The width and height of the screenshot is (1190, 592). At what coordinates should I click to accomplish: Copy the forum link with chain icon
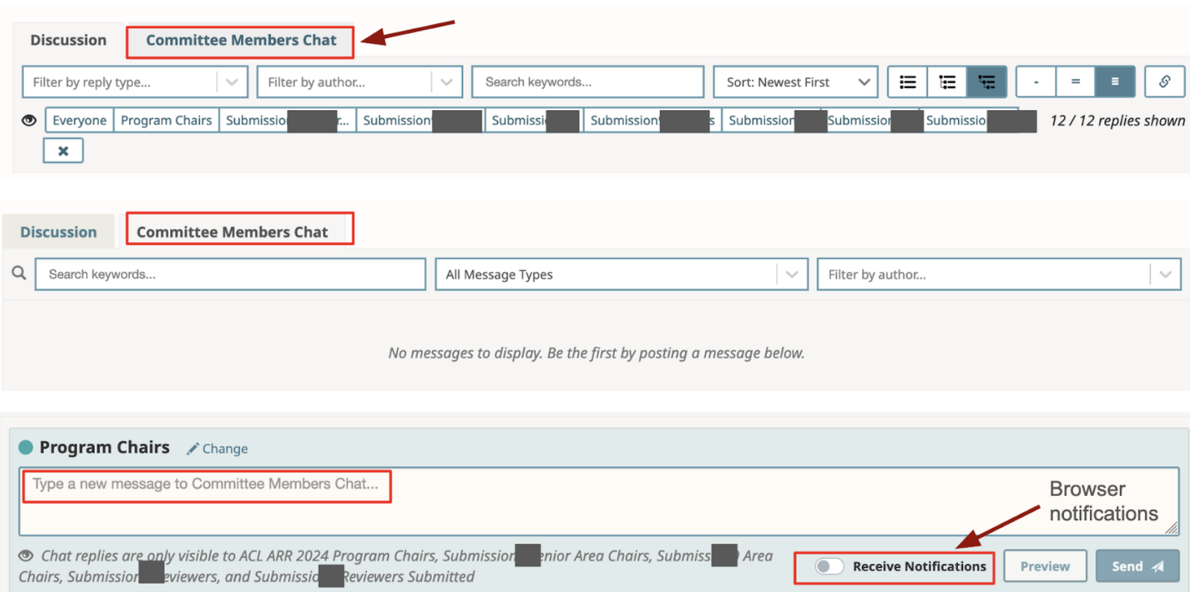(1165, 82)
